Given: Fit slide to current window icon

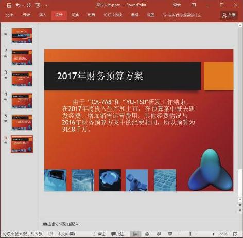Looking at the screenshot, I should coord(235,234).
